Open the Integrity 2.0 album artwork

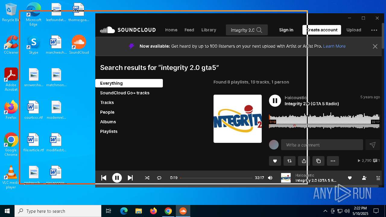point(238,119)
